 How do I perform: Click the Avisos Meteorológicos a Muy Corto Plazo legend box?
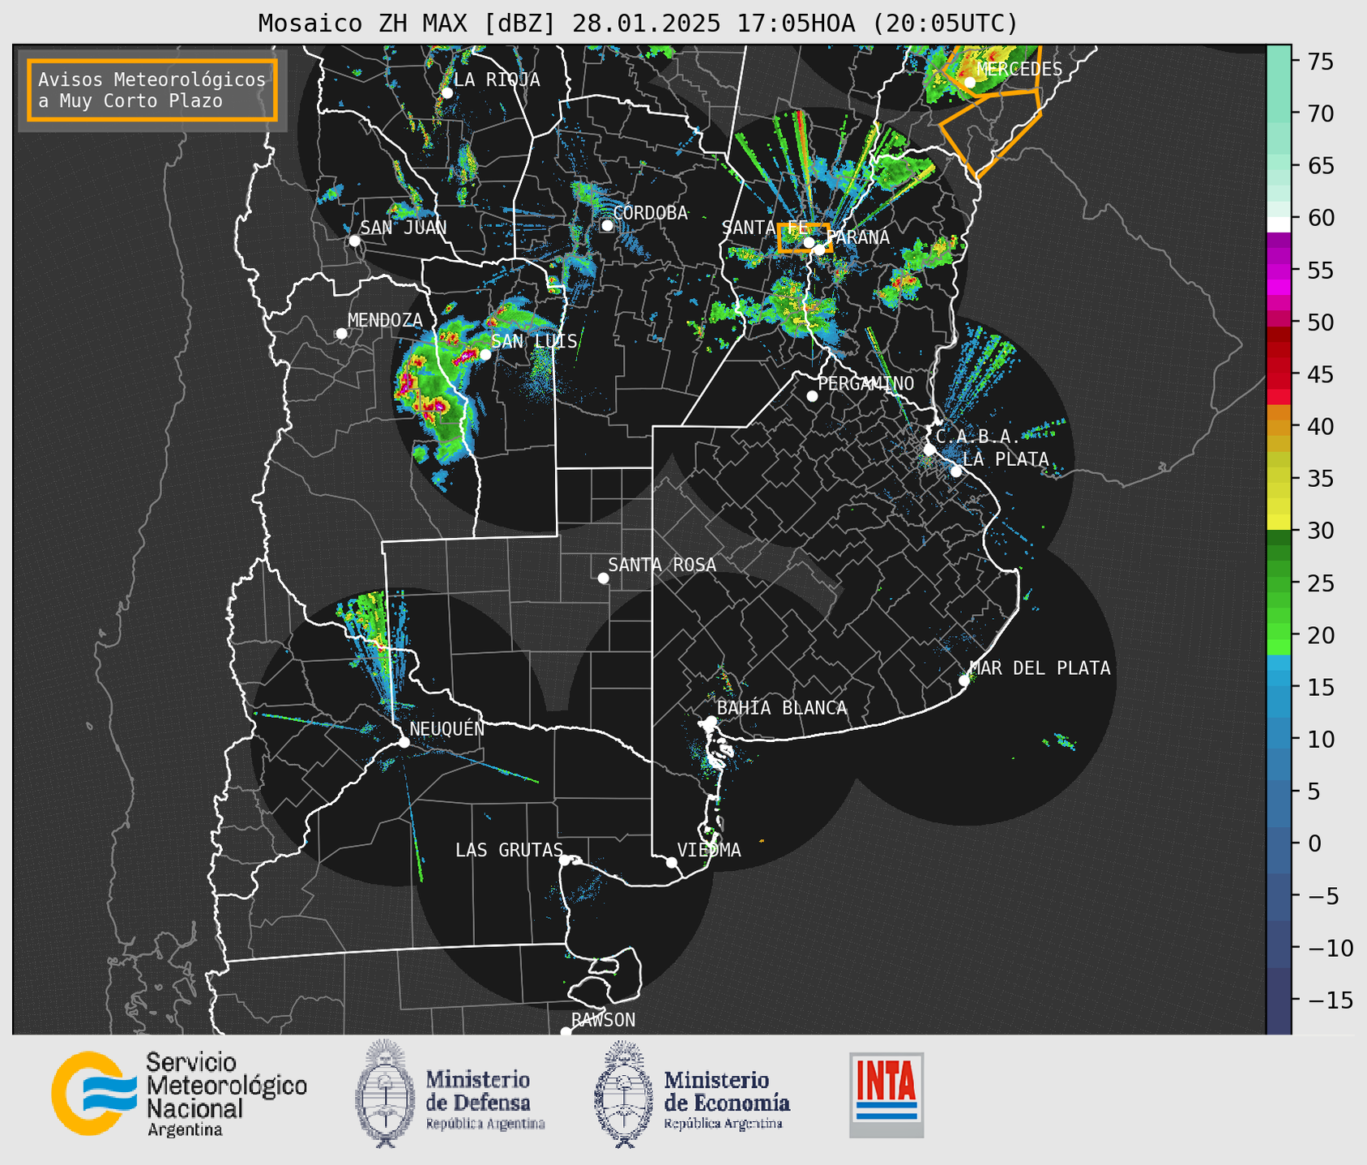pyautogui.click(x=152, y=90)
